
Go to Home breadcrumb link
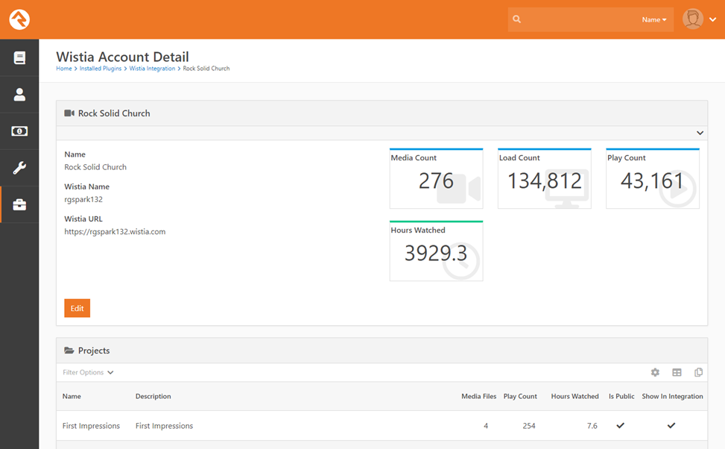pos(64,69)
